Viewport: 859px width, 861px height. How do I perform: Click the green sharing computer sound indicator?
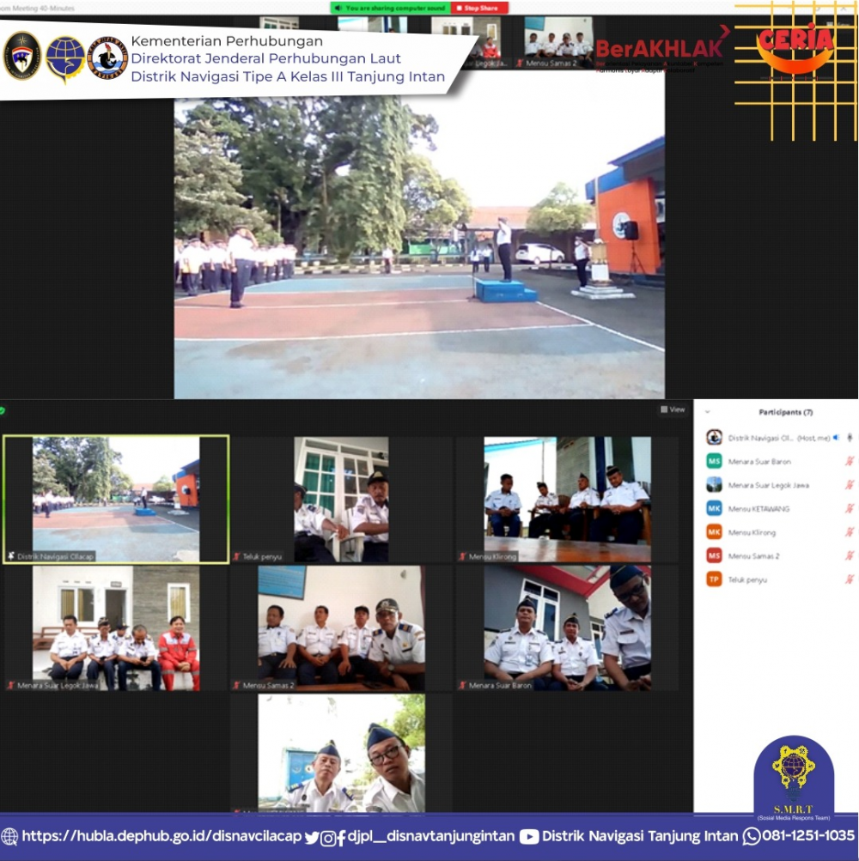point(391,9)
